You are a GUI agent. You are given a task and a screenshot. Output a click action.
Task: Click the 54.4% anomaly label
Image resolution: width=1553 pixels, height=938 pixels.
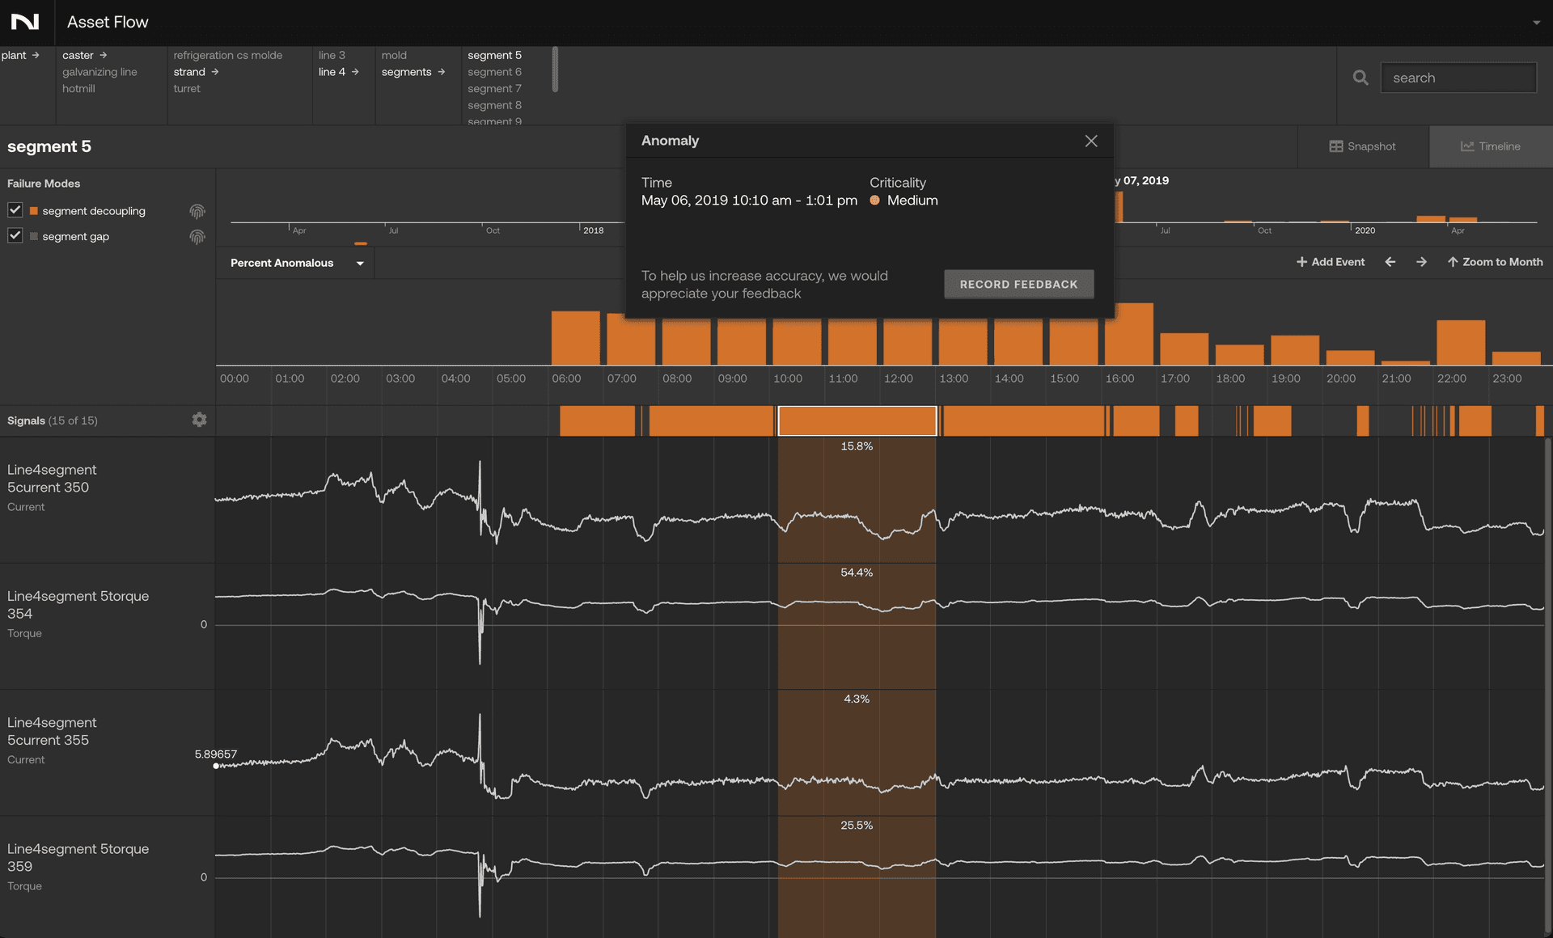pos(857,573)
